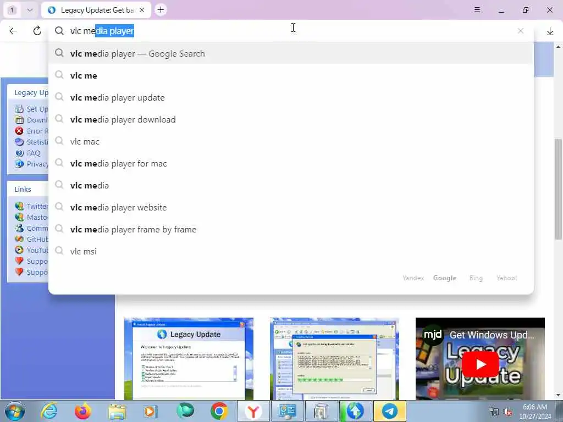This screenshot has height=422, width=563.
Task: Click the Statistics icon in sidebar
Action: (19, 142)
